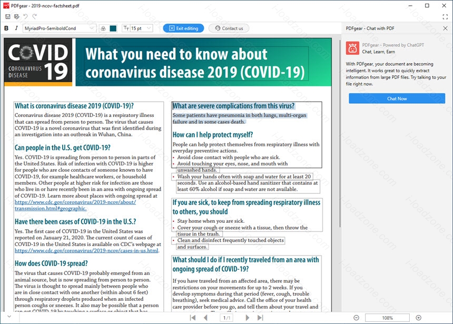Image resolution: width=453 pixels, height=324 pixels.
Task: Close the Chat with PDF panel
Action: coord(445,28)
